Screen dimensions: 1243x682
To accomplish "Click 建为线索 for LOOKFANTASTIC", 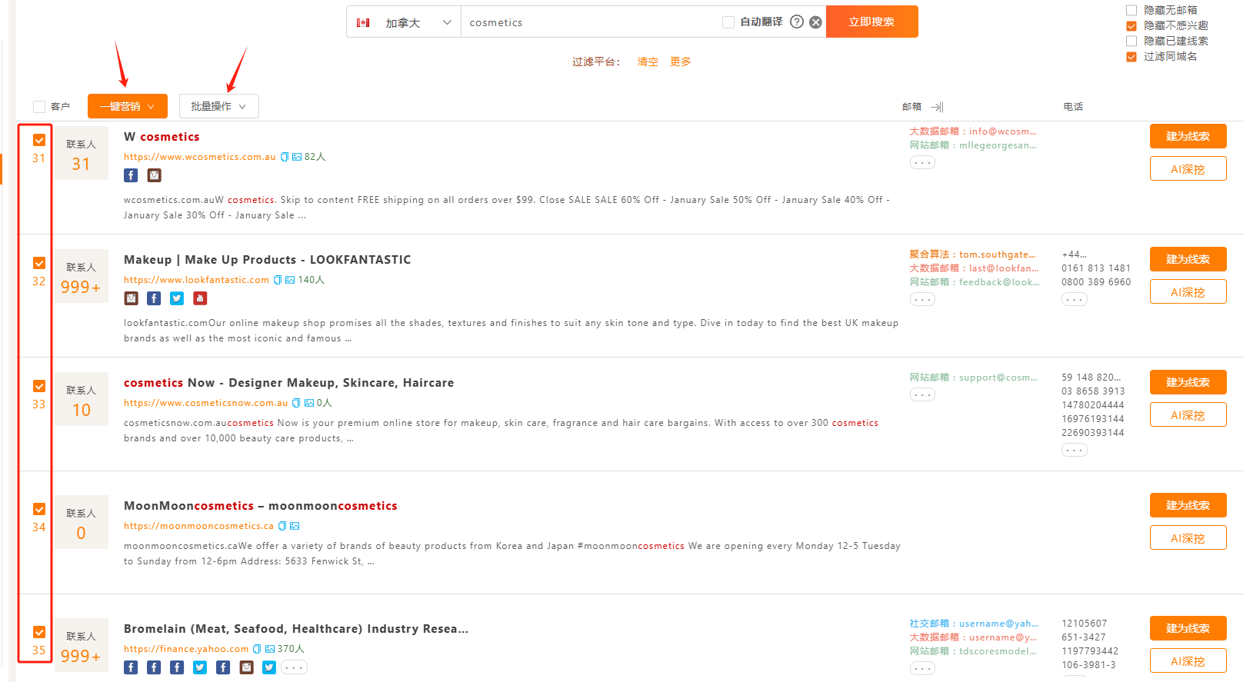I will click(x=1188, y=259).
